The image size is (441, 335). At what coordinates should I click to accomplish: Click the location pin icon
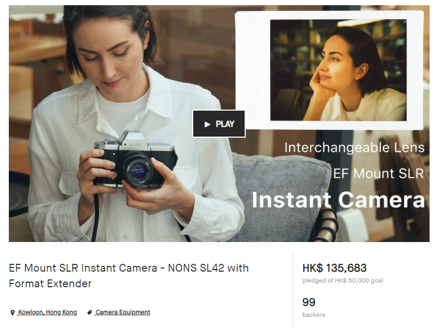pos(12,313)
